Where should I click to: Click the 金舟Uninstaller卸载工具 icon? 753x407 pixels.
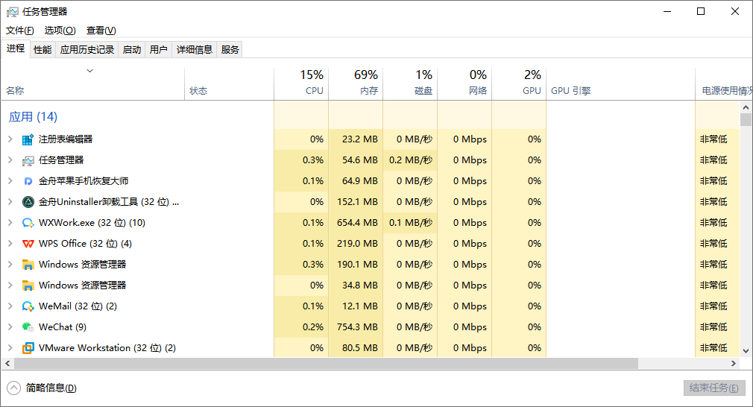point(28,202)
